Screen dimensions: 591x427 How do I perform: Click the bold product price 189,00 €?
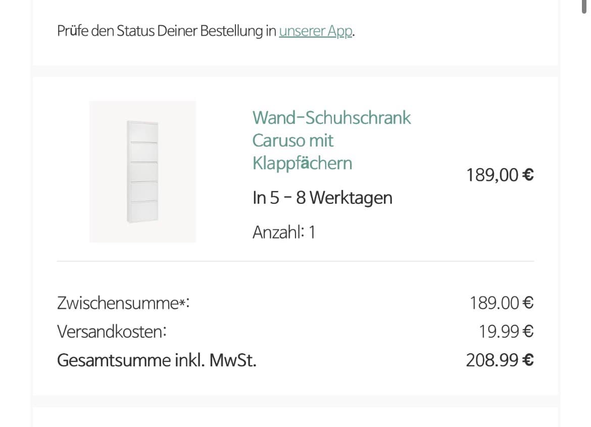(500, 175)
